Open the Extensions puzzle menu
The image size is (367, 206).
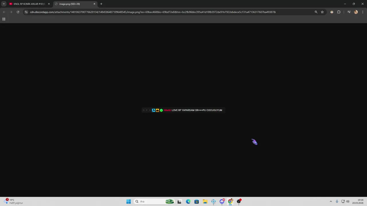[339, 12]
